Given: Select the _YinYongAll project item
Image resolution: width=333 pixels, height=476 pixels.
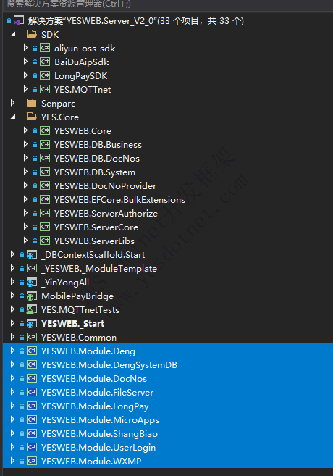Looking at the screenshot, I should coord(65,283).
